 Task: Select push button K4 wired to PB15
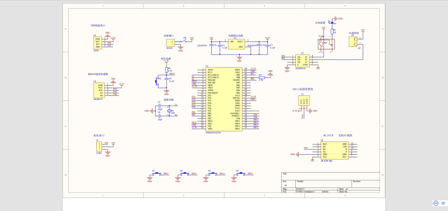(241, 174)
